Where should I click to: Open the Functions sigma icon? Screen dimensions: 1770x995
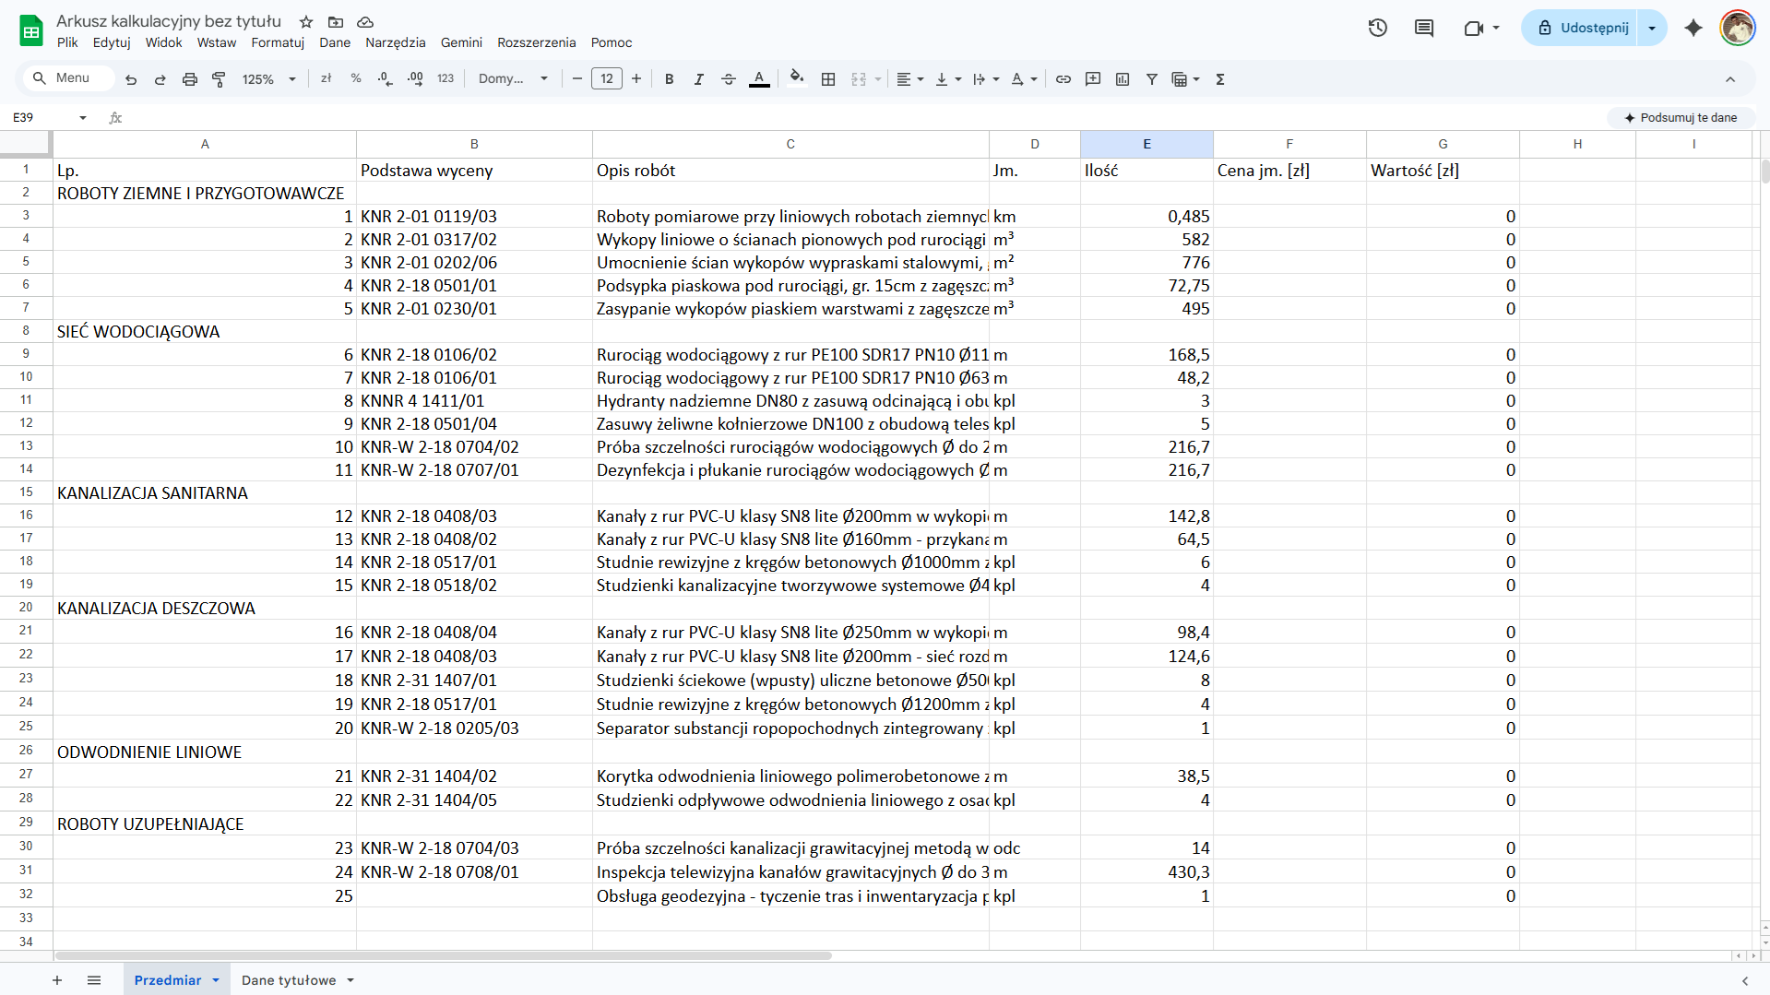click(x=1220, y=79)
